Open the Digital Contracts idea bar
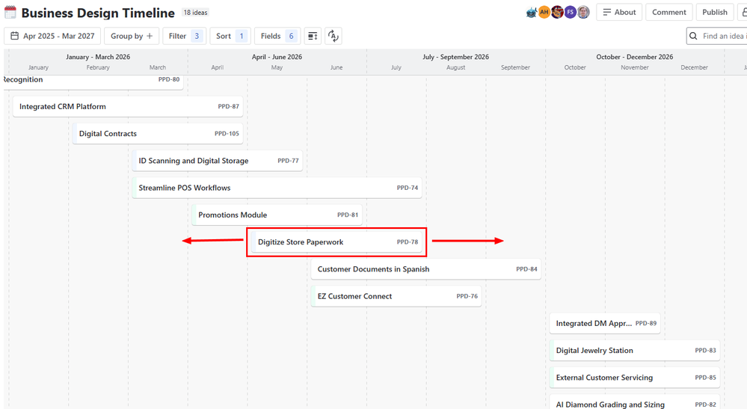 [x=158, y=134]
